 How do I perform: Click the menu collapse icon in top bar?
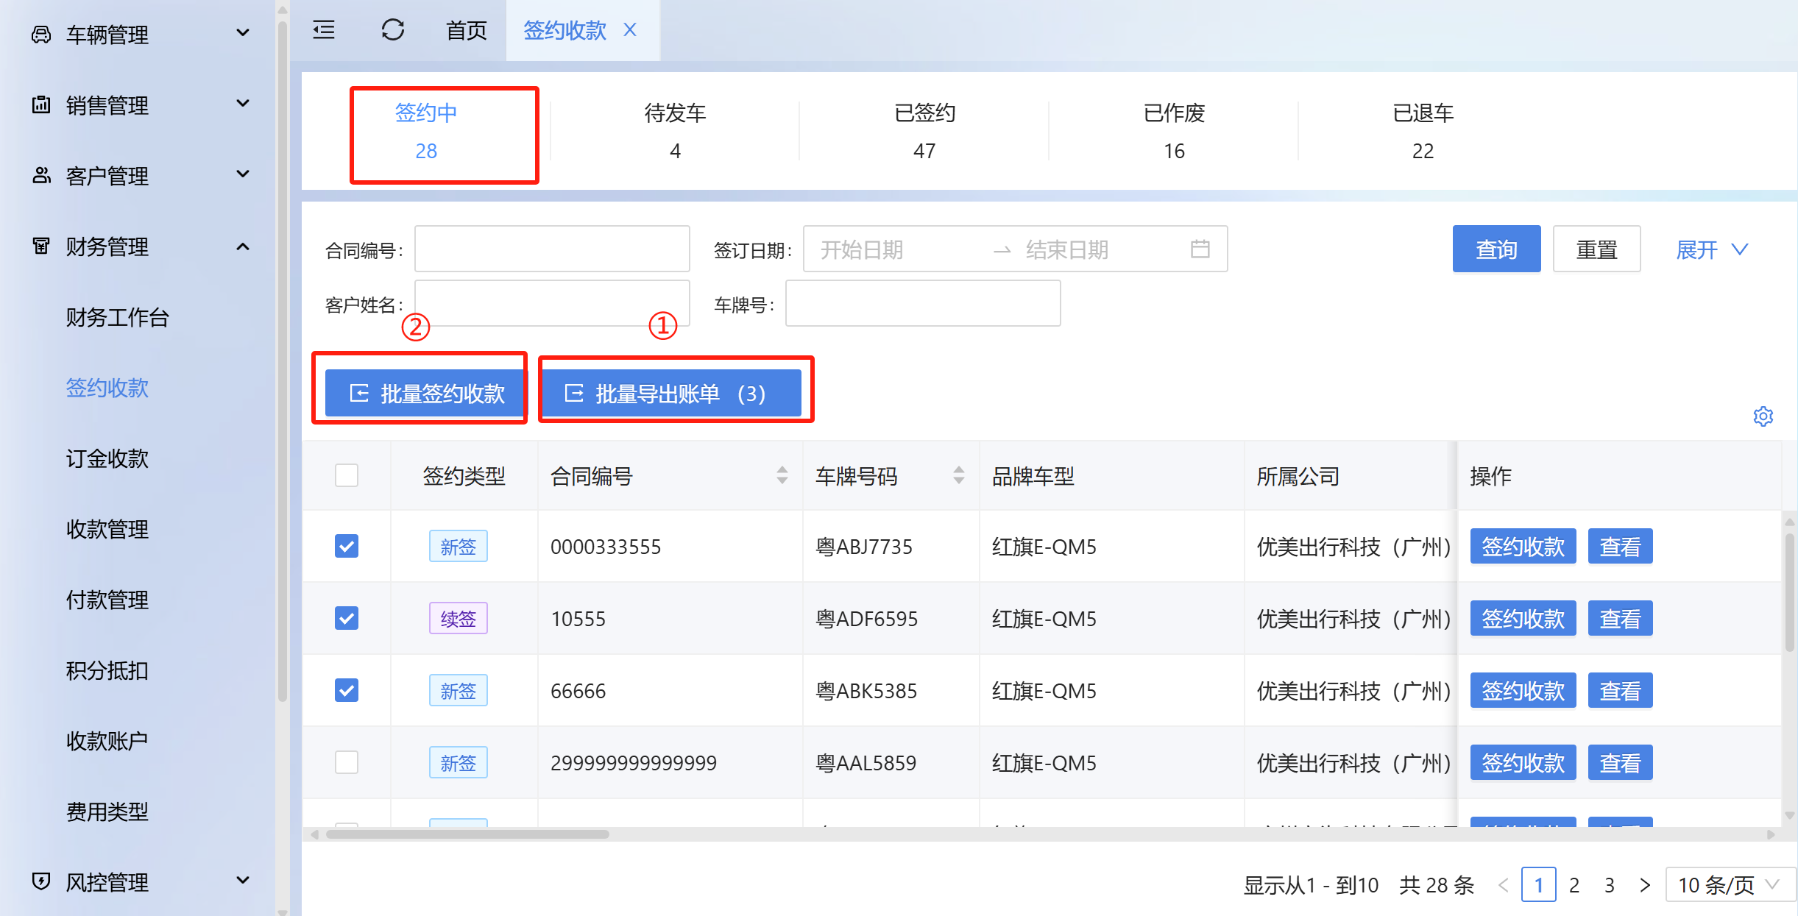pos(324,30)
